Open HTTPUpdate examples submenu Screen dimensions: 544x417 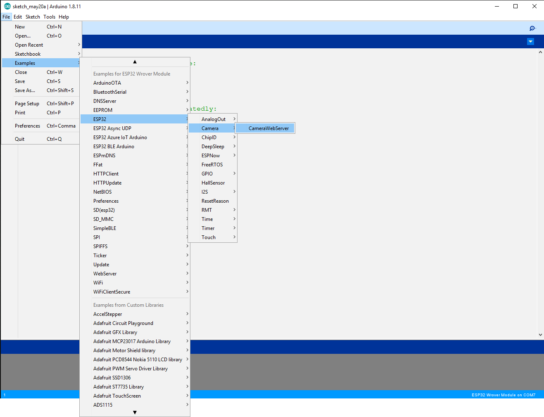pos(135,183)
